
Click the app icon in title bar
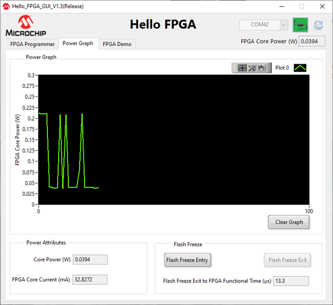(x=6, y=6)
